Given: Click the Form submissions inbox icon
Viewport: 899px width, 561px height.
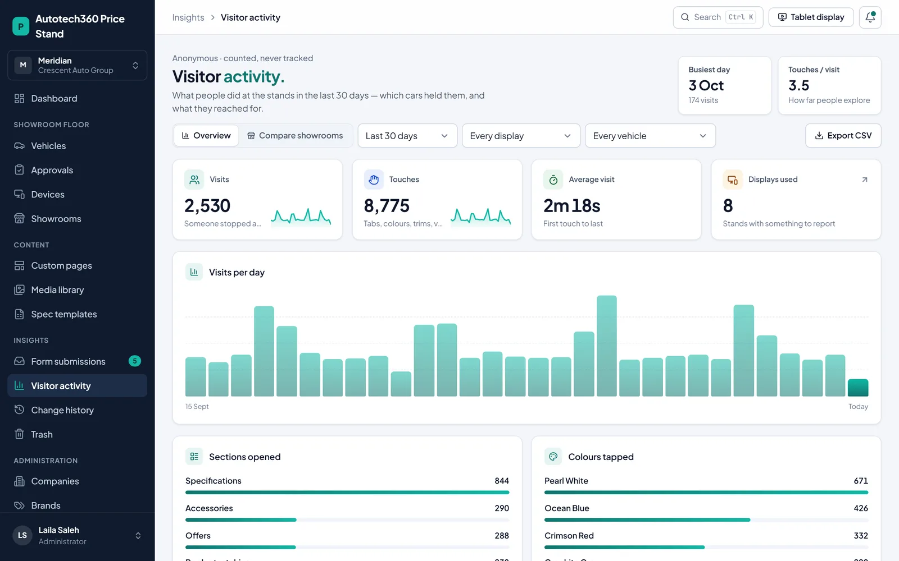Looking at the screenshot, I should click(19, 361).
